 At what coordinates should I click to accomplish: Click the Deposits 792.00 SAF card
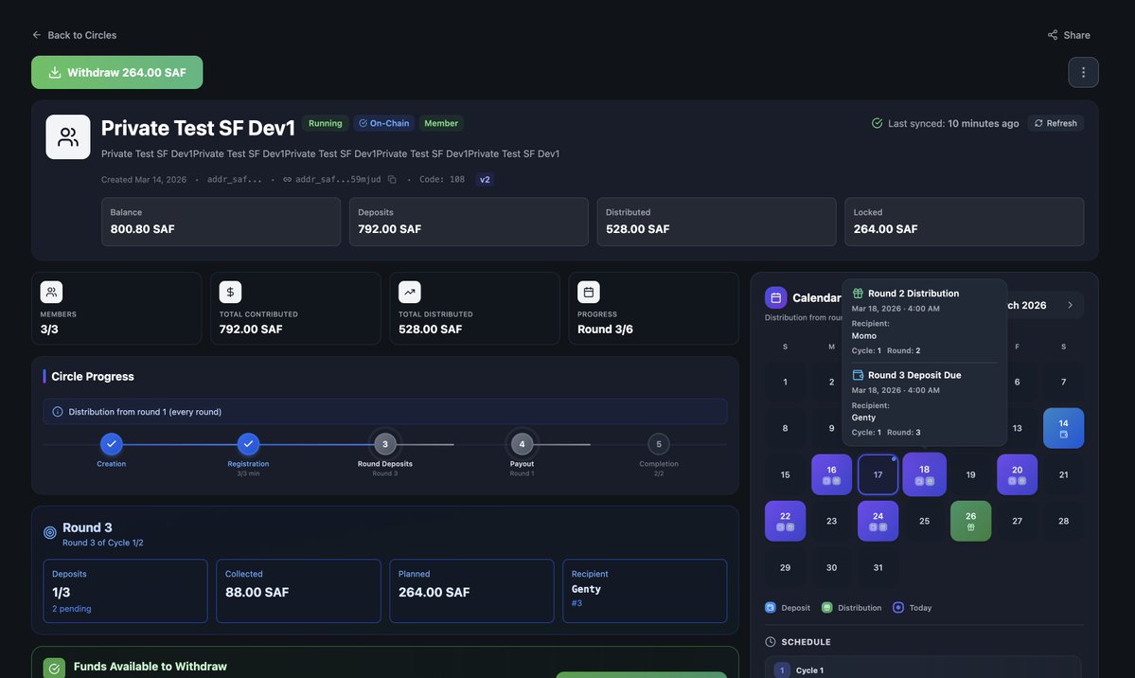[x=470, y=222]
